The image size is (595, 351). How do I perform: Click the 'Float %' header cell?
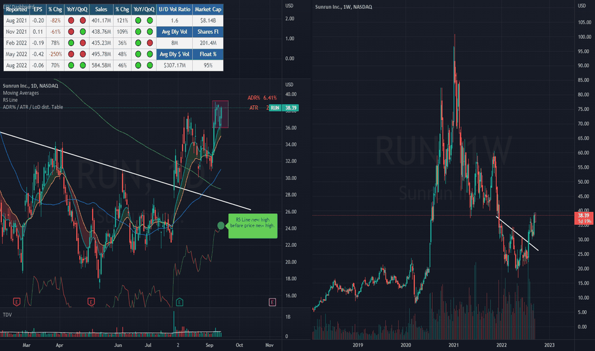coord(208,54)
